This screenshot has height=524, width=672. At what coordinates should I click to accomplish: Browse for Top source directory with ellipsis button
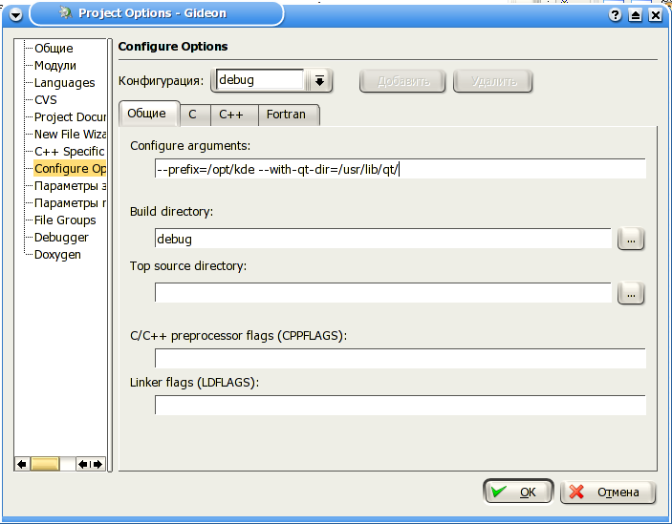point(631,293)
